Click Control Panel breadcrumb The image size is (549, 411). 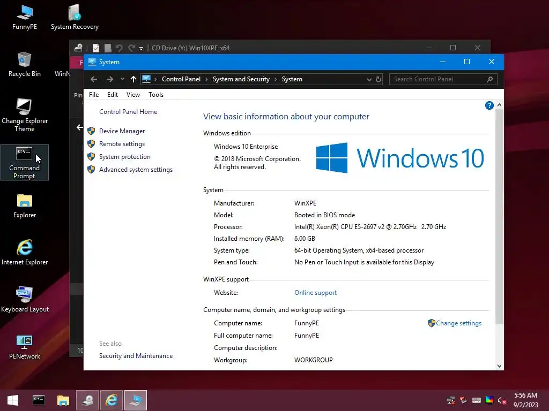coord(181,79)
